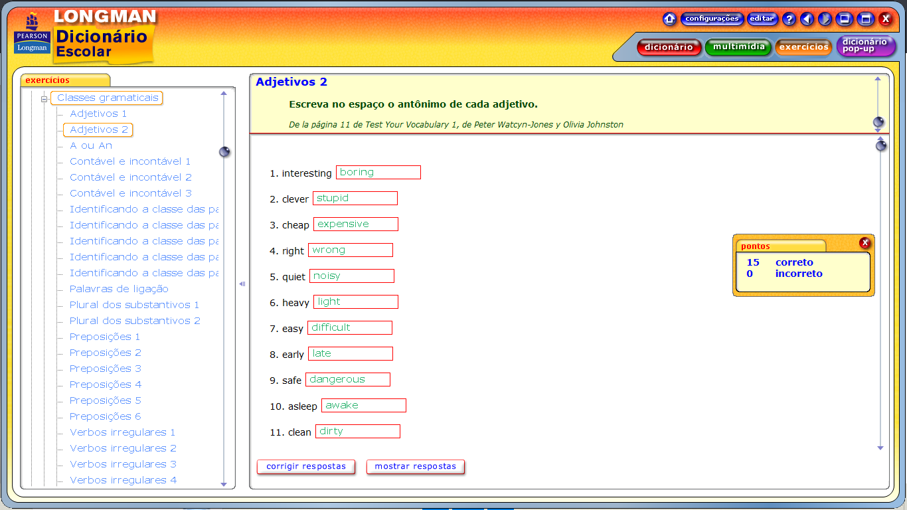Open Contável e incontável 3
907x510 pixels.
[131, 193]
